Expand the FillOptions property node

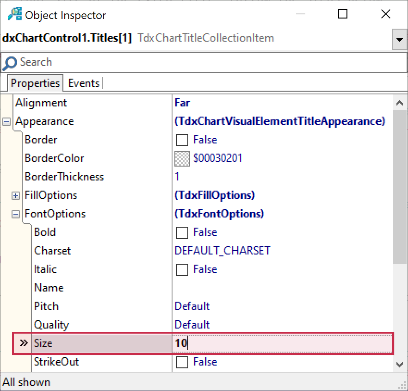click(16, 196)
